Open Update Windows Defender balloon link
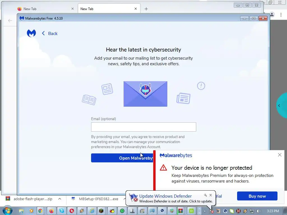The width and height of the screenshot is (287, 215). pyautogui.click(x=165, y=196)
